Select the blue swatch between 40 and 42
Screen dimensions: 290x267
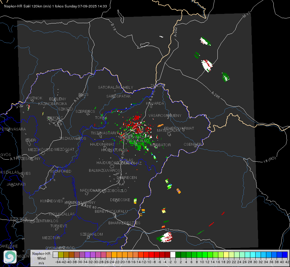pyautogui.click(x=285, y=255)
